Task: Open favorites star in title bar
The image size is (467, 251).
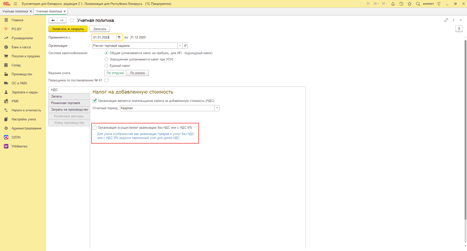Action: pos(410,4)
